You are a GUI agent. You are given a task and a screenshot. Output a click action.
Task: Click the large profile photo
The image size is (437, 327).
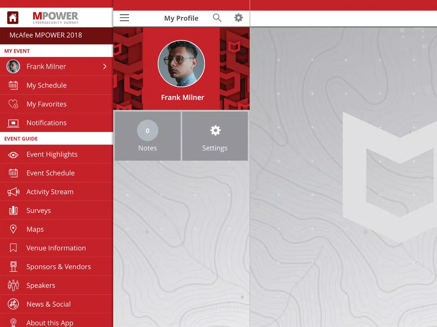(x=181, y=64)
